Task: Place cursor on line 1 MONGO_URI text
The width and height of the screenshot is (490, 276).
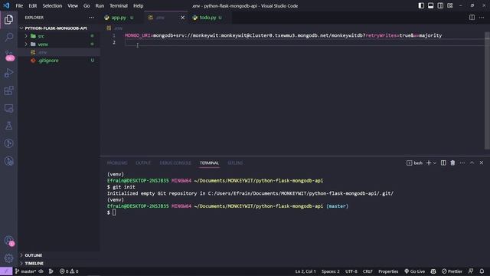Action: 138,35
